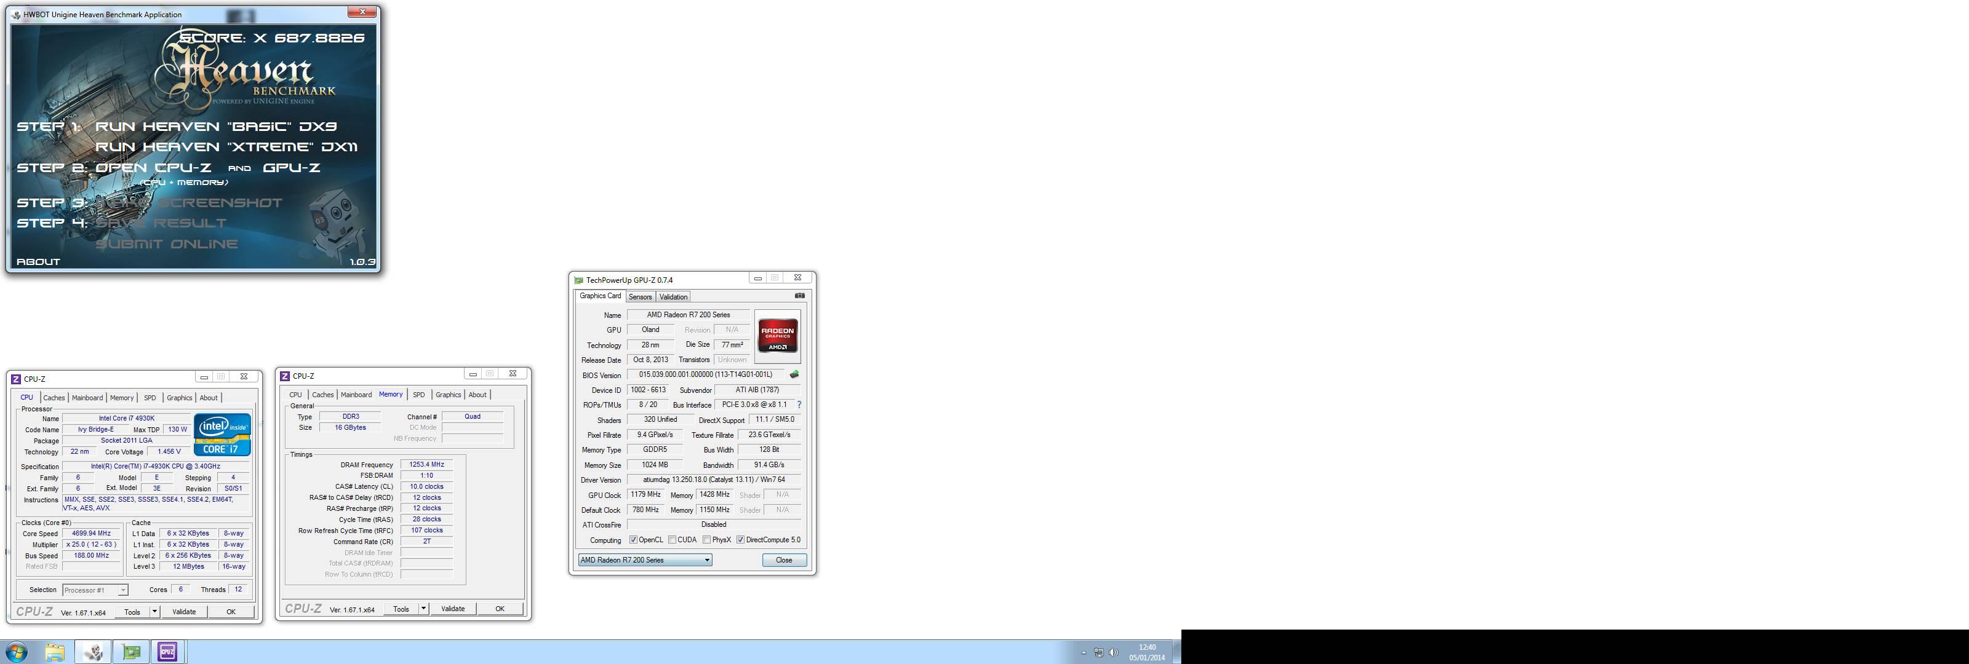Click Tools button in left CPU-Z window
The width and height of the screenshot is (1969, 664).
132,611
